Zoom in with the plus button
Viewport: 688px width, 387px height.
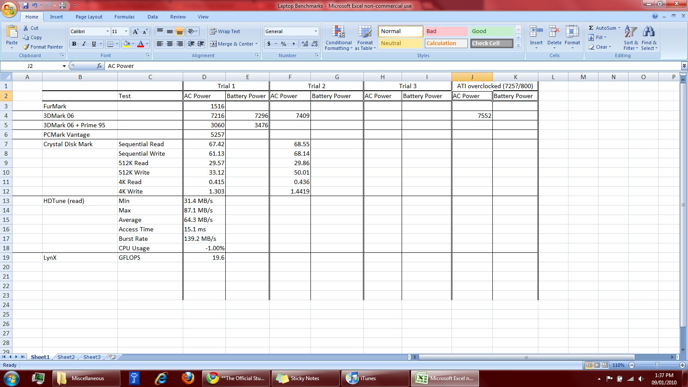click(682, 365)
